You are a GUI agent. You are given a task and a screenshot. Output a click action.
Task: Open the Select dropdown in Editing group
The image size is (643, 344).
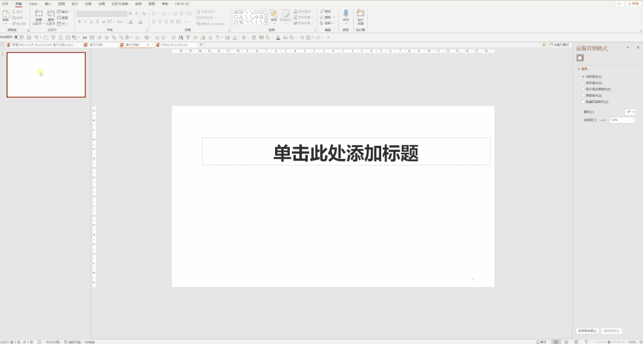tap(327, 23)
